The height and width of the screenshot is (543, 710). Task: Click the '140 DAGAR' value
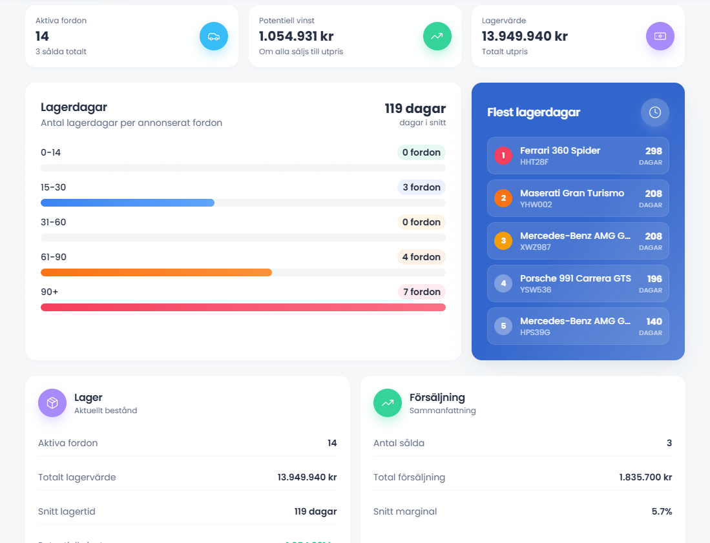tap(651, 326)
